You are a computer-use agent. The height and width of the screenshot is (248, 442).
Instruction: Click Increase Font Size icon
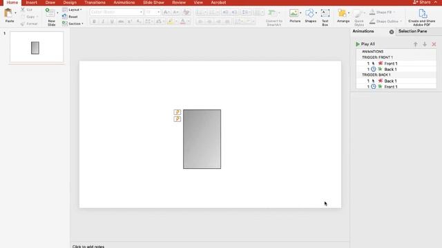coord(166,12)
